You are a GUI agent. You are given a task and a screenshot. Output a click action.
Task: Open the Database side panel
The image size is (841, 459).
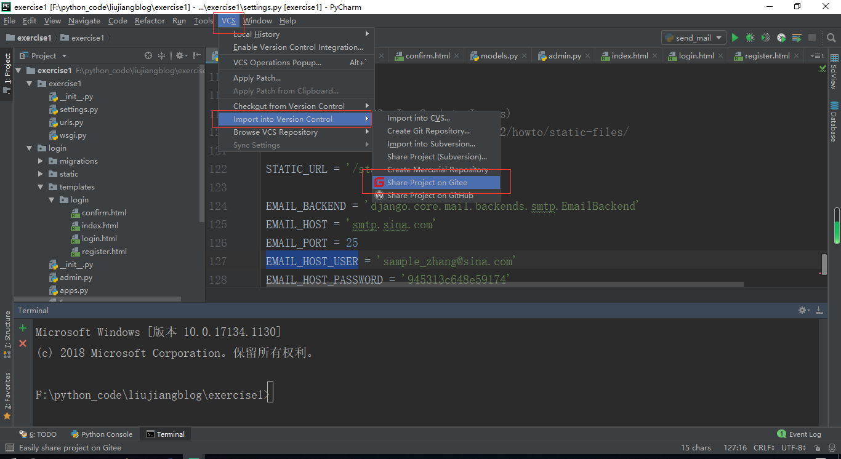tap(834, 122)
